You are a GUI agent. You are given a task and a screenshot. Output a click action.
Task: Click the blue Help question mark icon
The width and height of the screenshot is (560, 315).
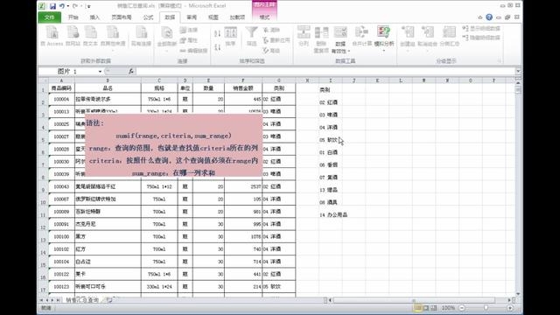click(x=489, y=17)
